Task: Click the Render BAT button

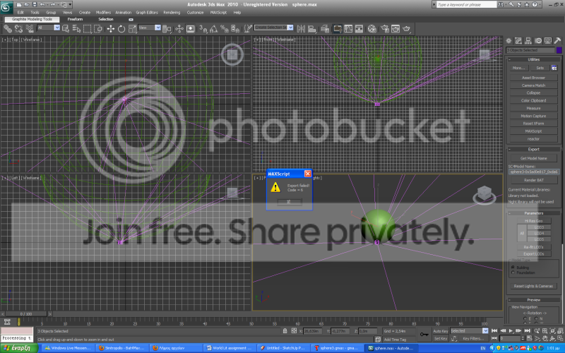Action: click(x=534, y=180)
